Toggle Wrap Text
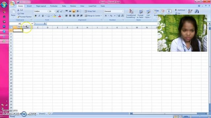Screen dimensions: 211x118 [x=90, y=11]
